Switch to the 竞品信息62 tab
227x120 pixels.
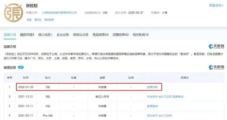coord(100,35)
